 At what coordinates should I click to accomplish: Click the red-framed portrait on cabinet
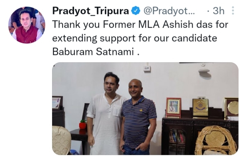(x=174, y=106)
